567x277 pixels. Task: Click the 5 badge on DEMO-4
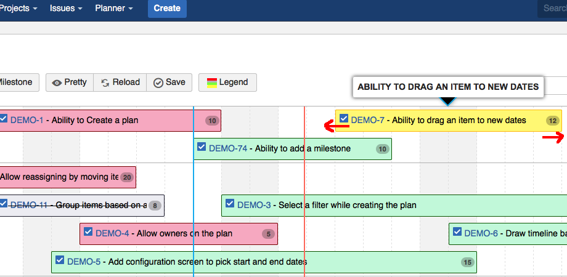point(268,234)
